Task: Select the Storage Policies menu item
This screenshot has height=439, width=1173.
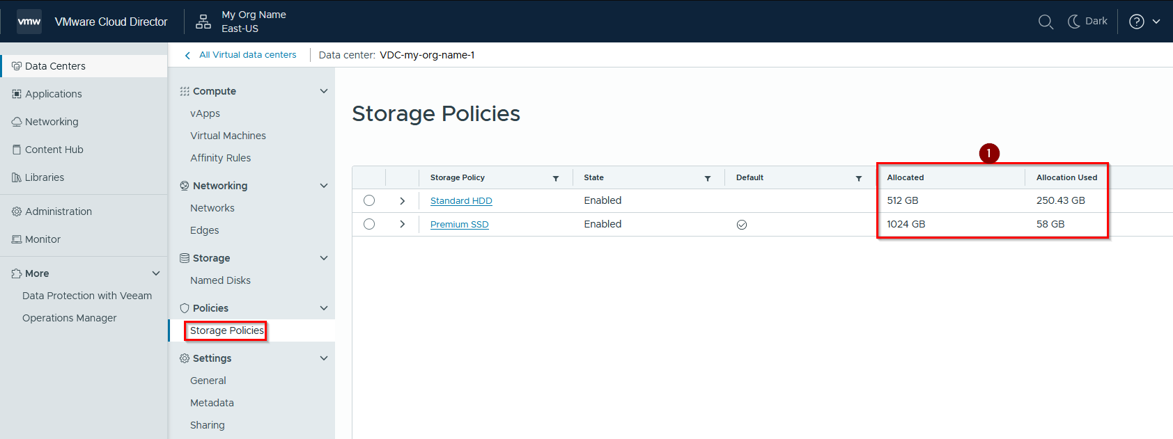Action: click(x=227, y=330)
